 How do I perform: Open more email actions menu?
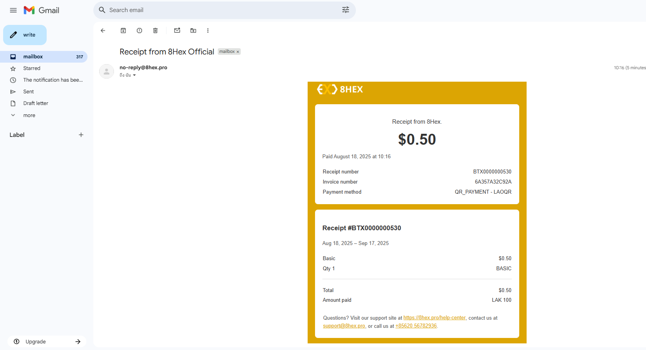208,30
